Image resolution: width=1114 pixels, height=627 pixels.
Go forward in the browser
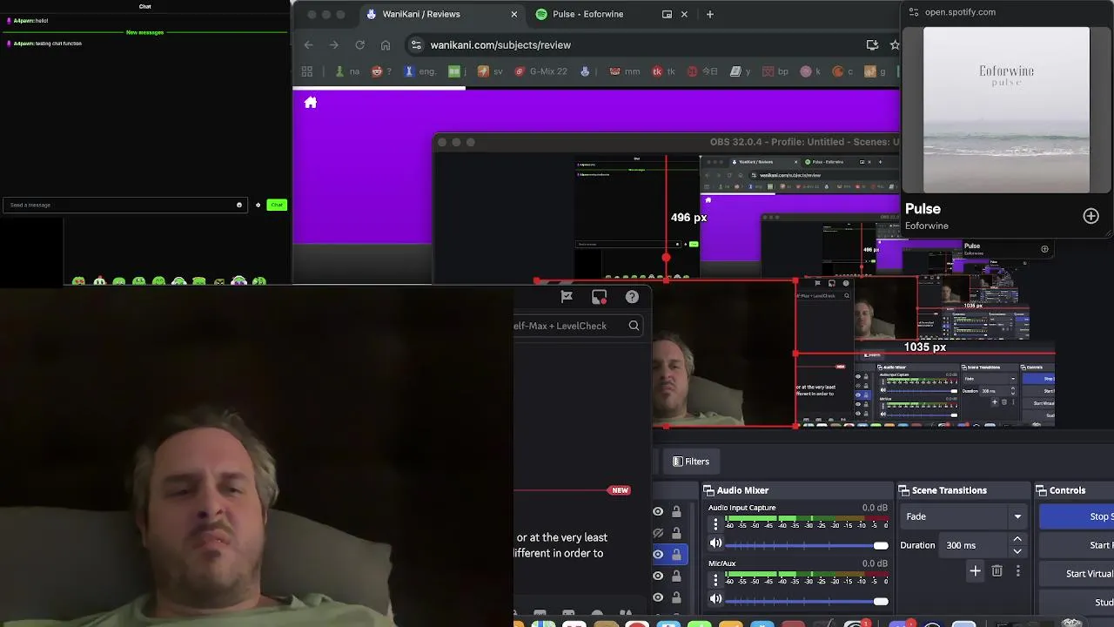click(x=334, y=44)
